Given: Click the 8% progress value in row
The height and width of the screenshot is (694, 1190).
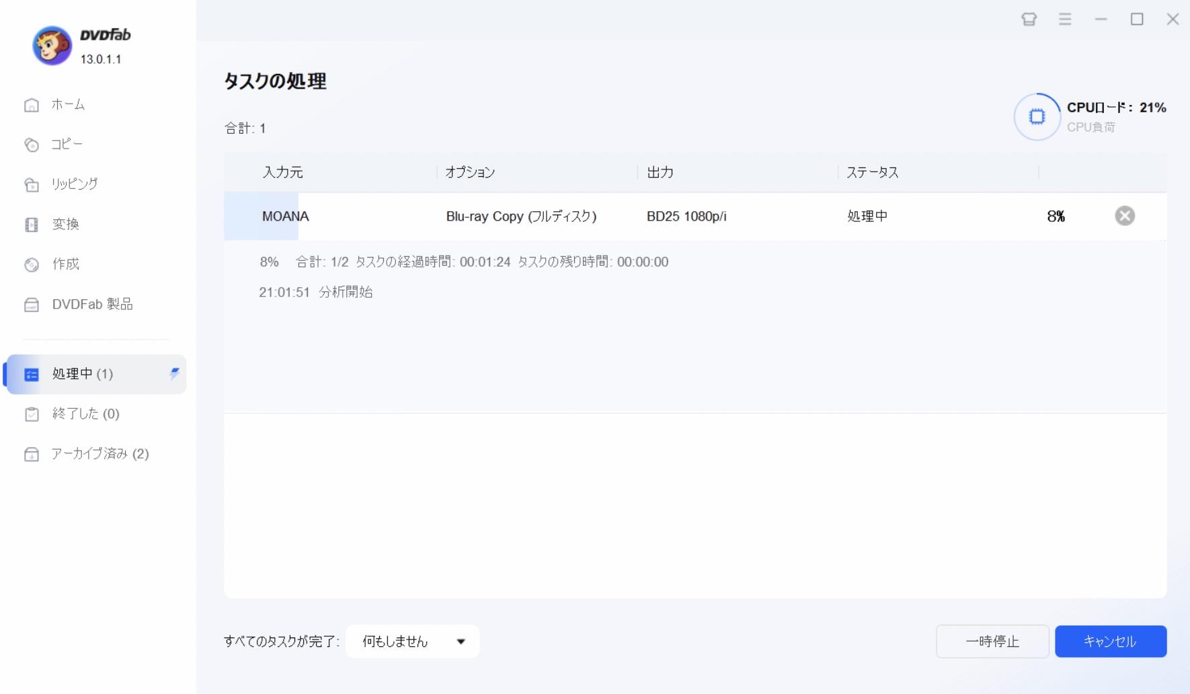Looking at the screenshot, I should [x=1056, y=217].
